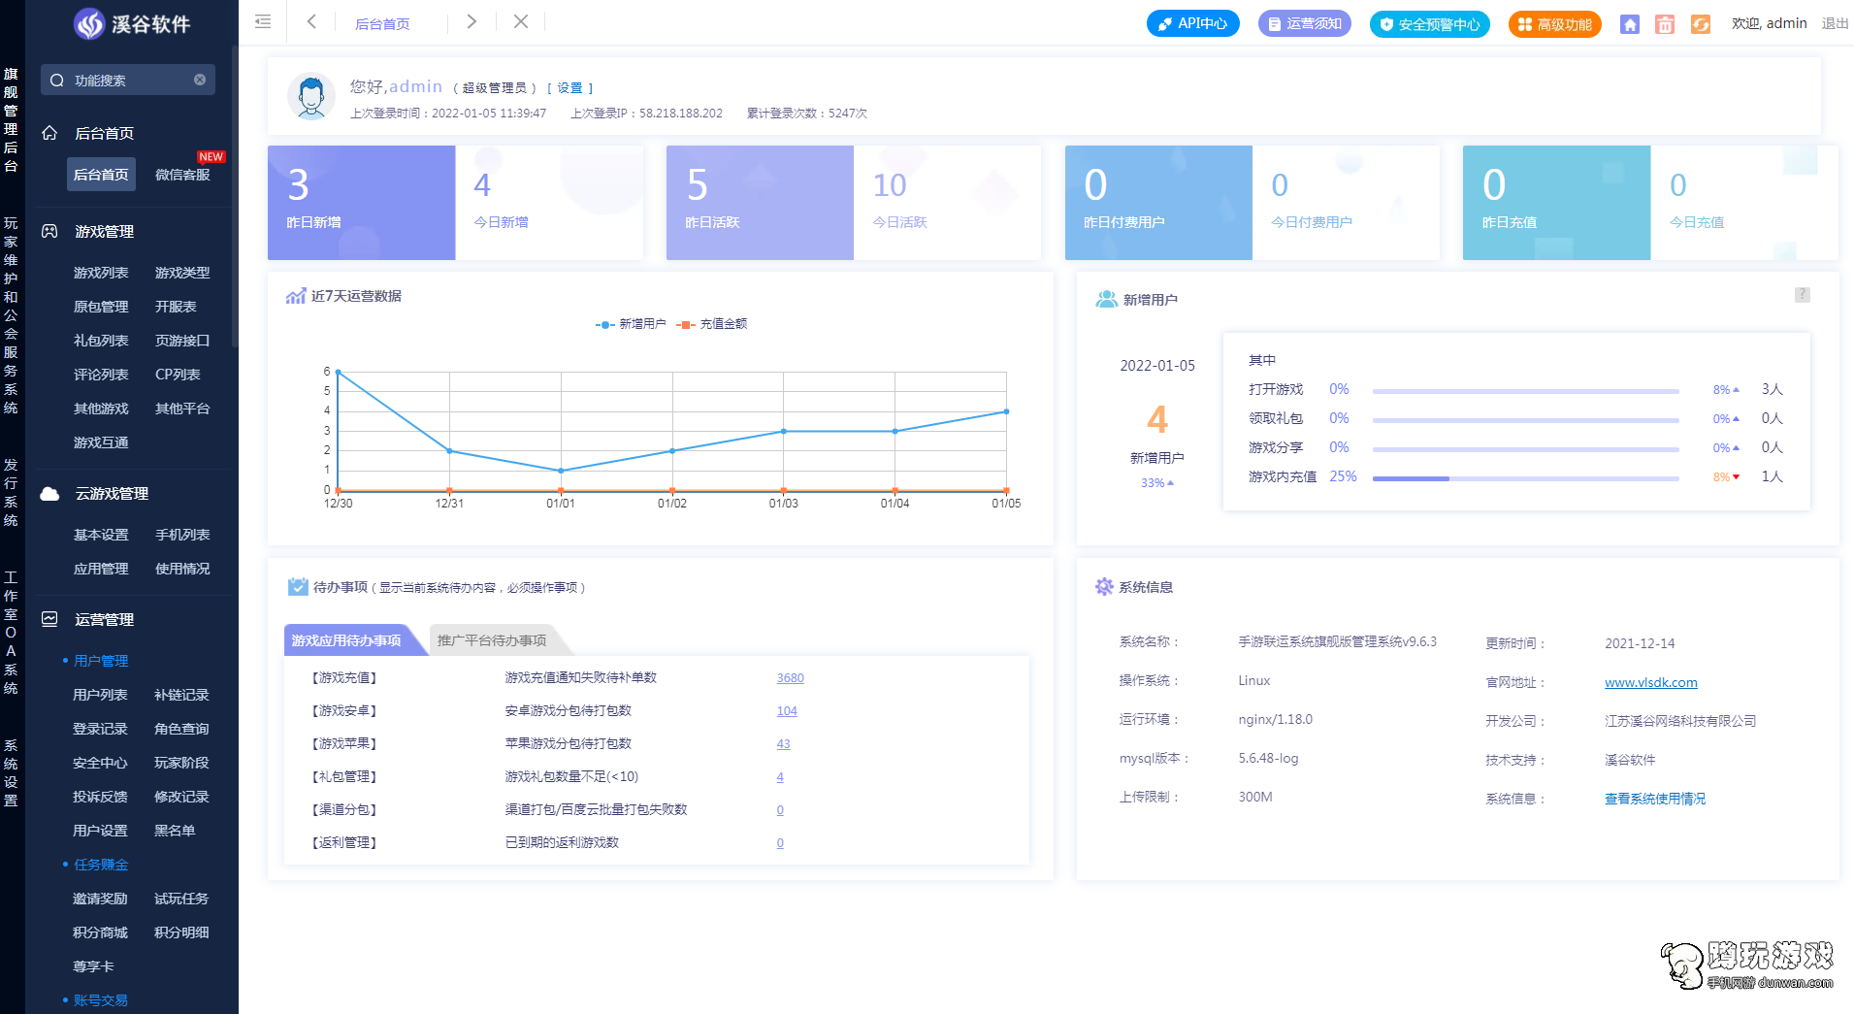The image size is (1854, 1014).
Task: Open 游戏类型 menu item
Action: [182, 273]
